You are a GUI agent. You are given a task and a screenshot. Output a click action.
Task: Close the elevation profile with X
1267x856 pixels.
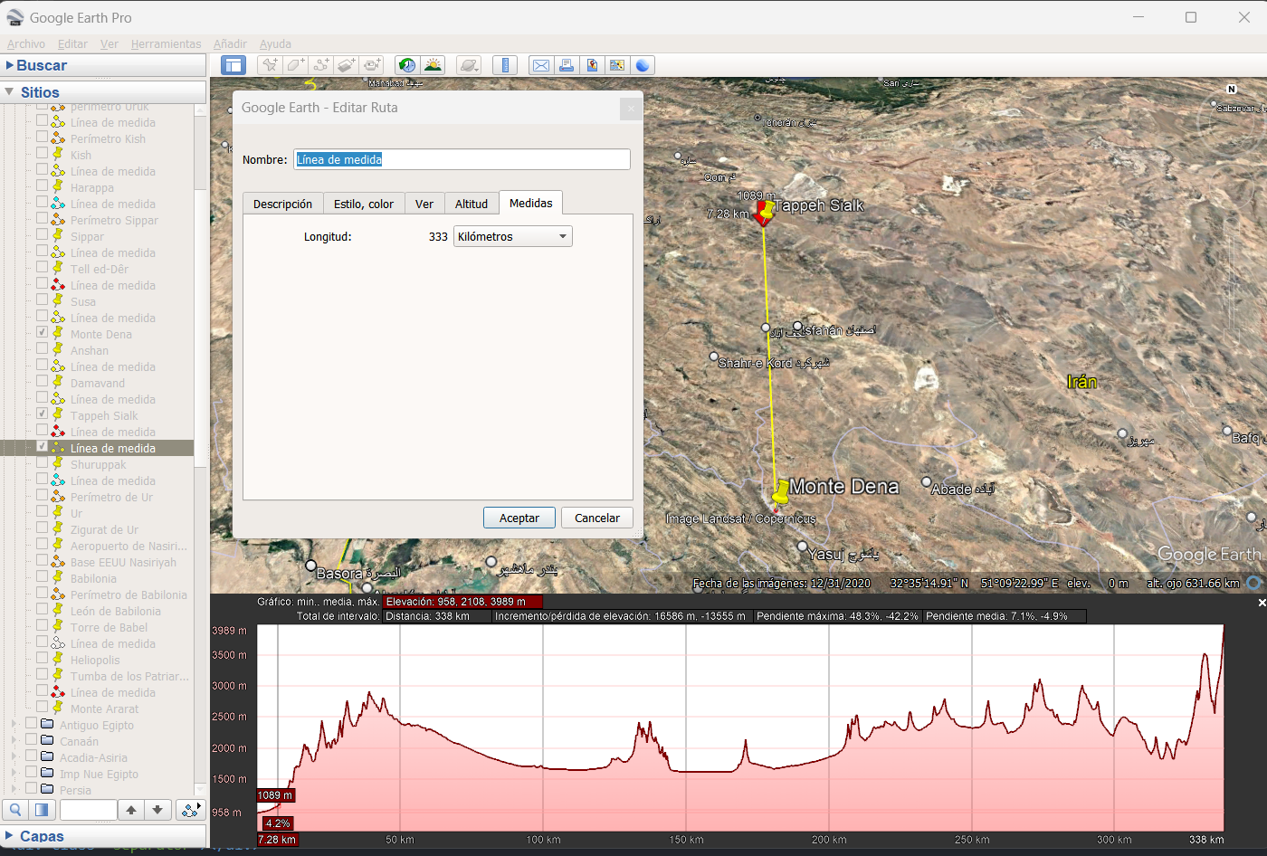[1262, 603]
